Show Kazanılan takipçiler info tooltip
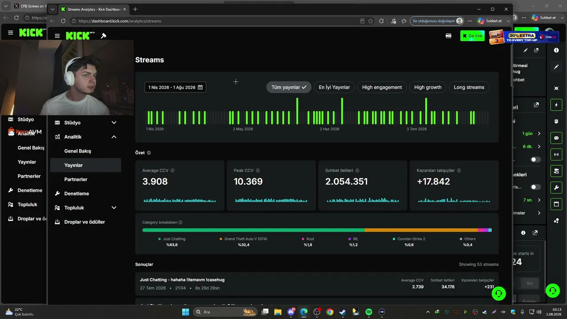 tap(459, 171)
